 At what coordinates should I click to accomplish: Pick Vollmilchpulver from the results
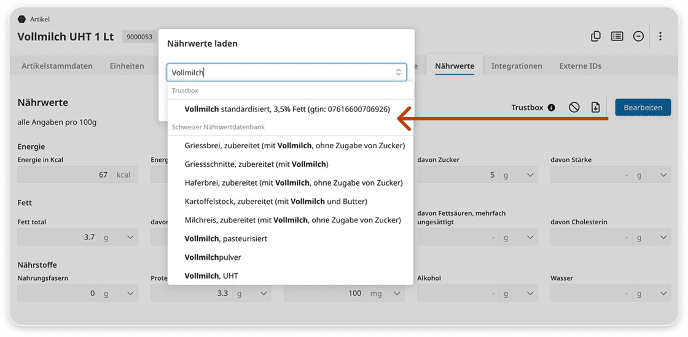[x=213, y=257]
